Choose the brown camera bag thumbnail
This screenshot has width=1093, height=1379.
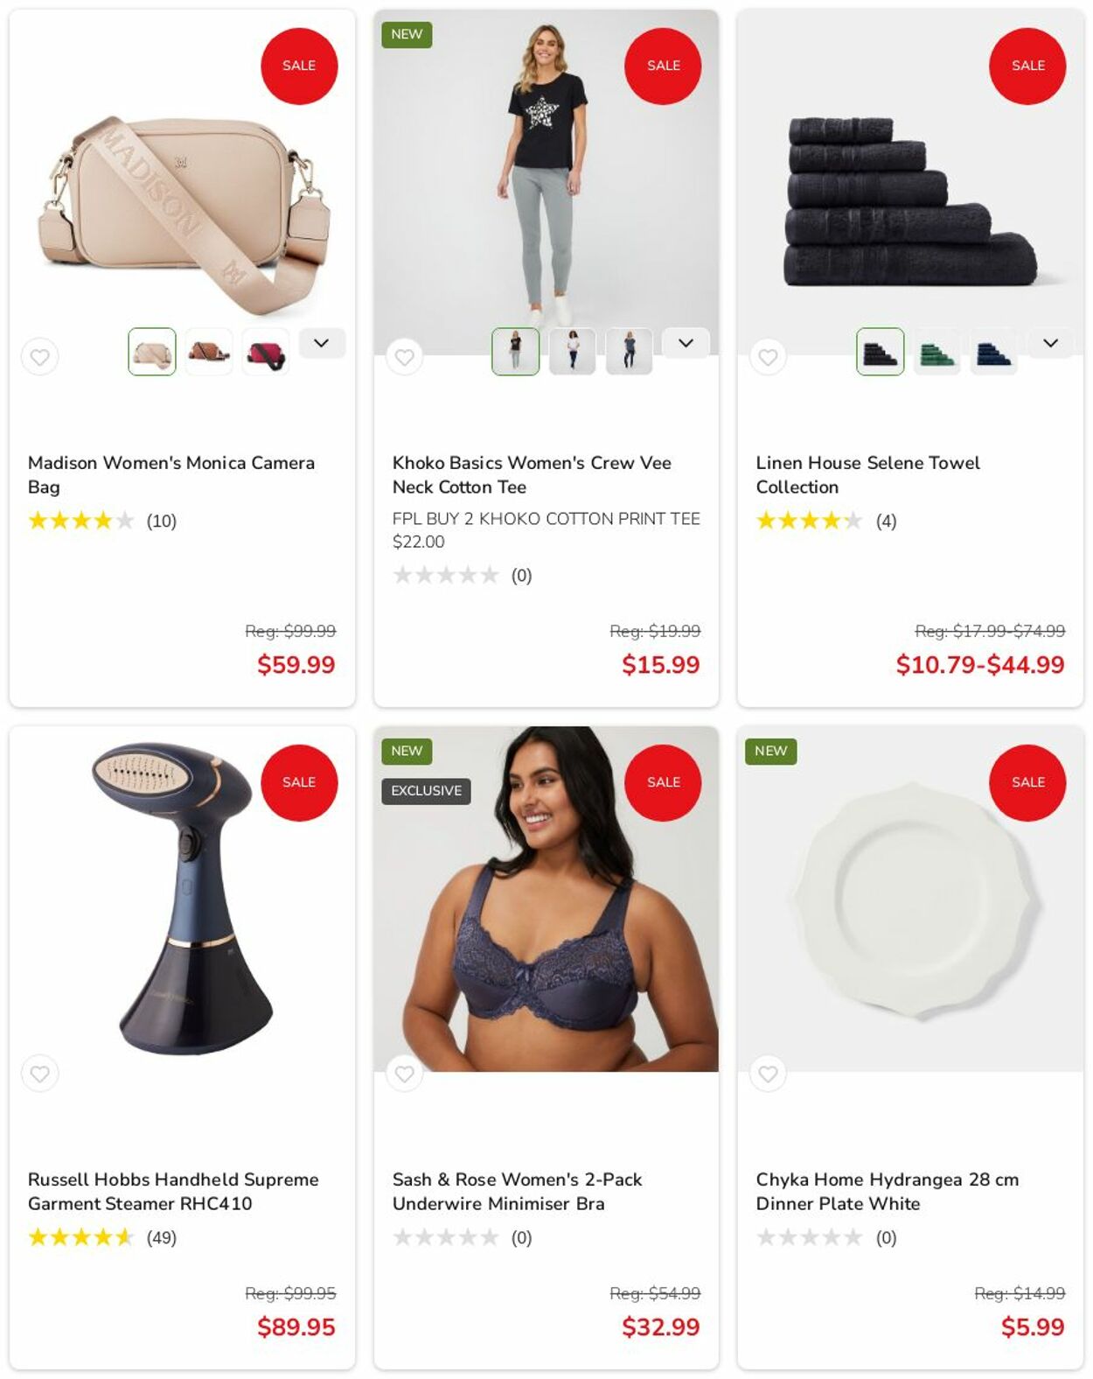click(x=209, y=352)
